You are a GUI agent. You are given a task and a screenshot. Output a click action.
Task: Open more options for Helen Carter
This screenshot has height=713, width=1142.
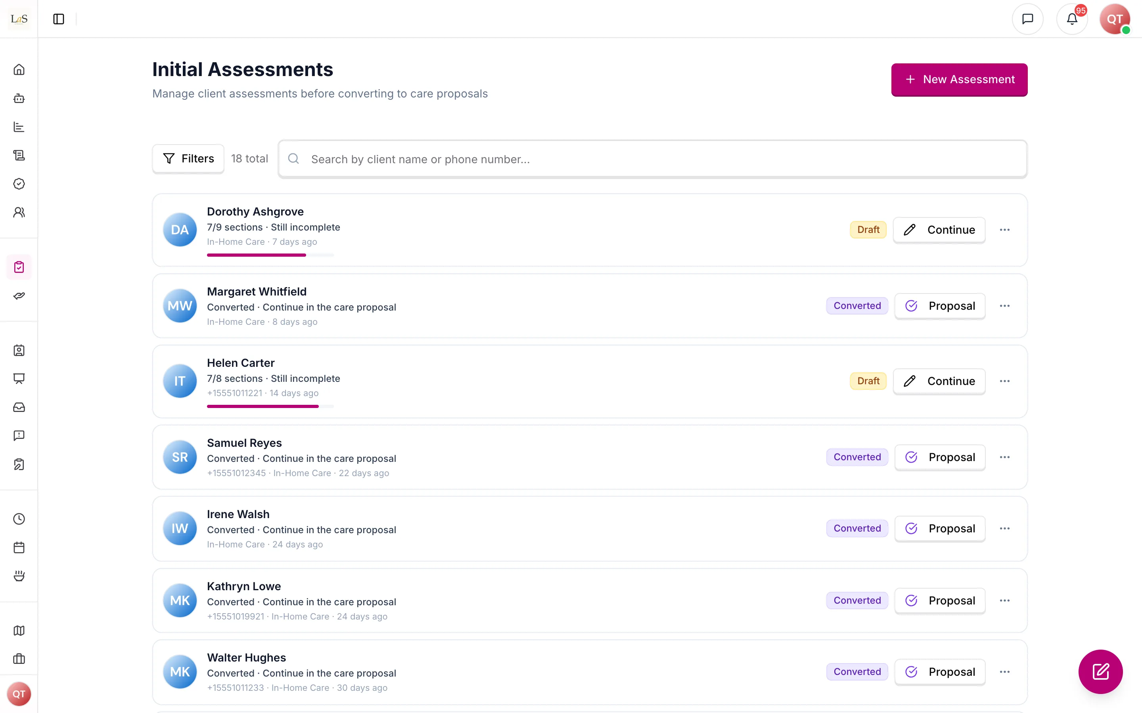click(x=1005, y=381)
